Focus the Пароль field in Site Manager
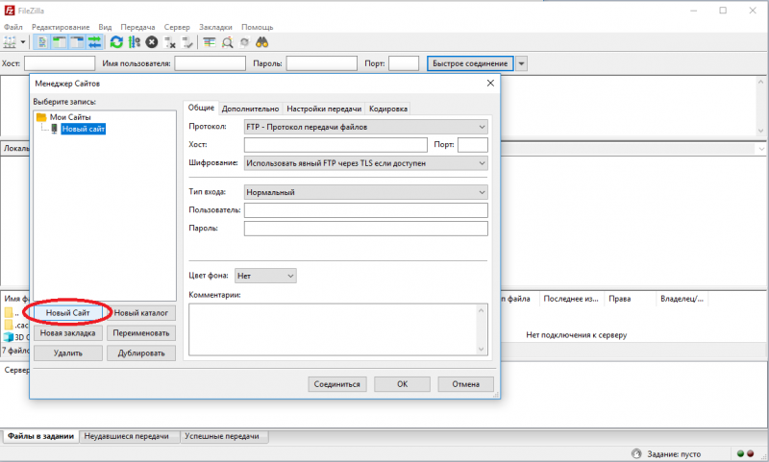The width and height of the screenshot is (769, 462). (366, 229)
